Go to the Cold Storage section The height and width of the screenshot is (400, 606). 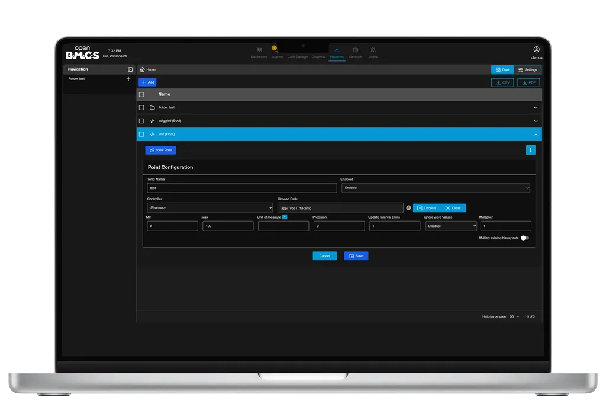[297, 57]
